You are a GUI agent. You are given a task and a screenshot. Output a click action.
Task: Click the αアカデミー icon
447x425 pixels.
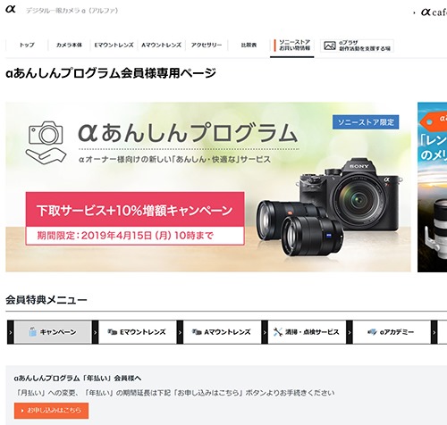tap(372, 332)
